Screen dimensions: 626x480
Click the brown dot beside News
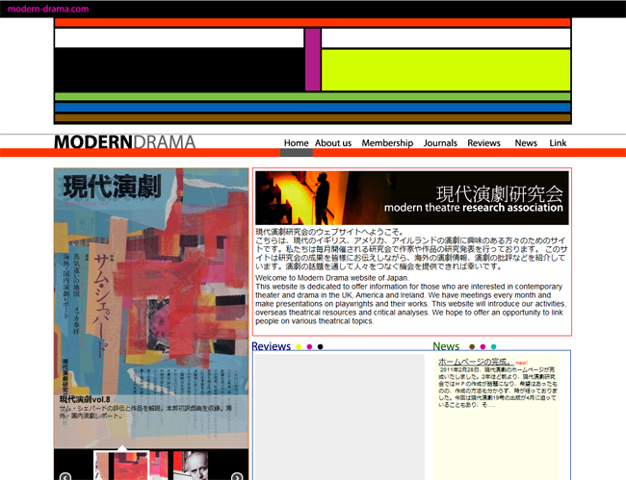[x=472, y=347]
